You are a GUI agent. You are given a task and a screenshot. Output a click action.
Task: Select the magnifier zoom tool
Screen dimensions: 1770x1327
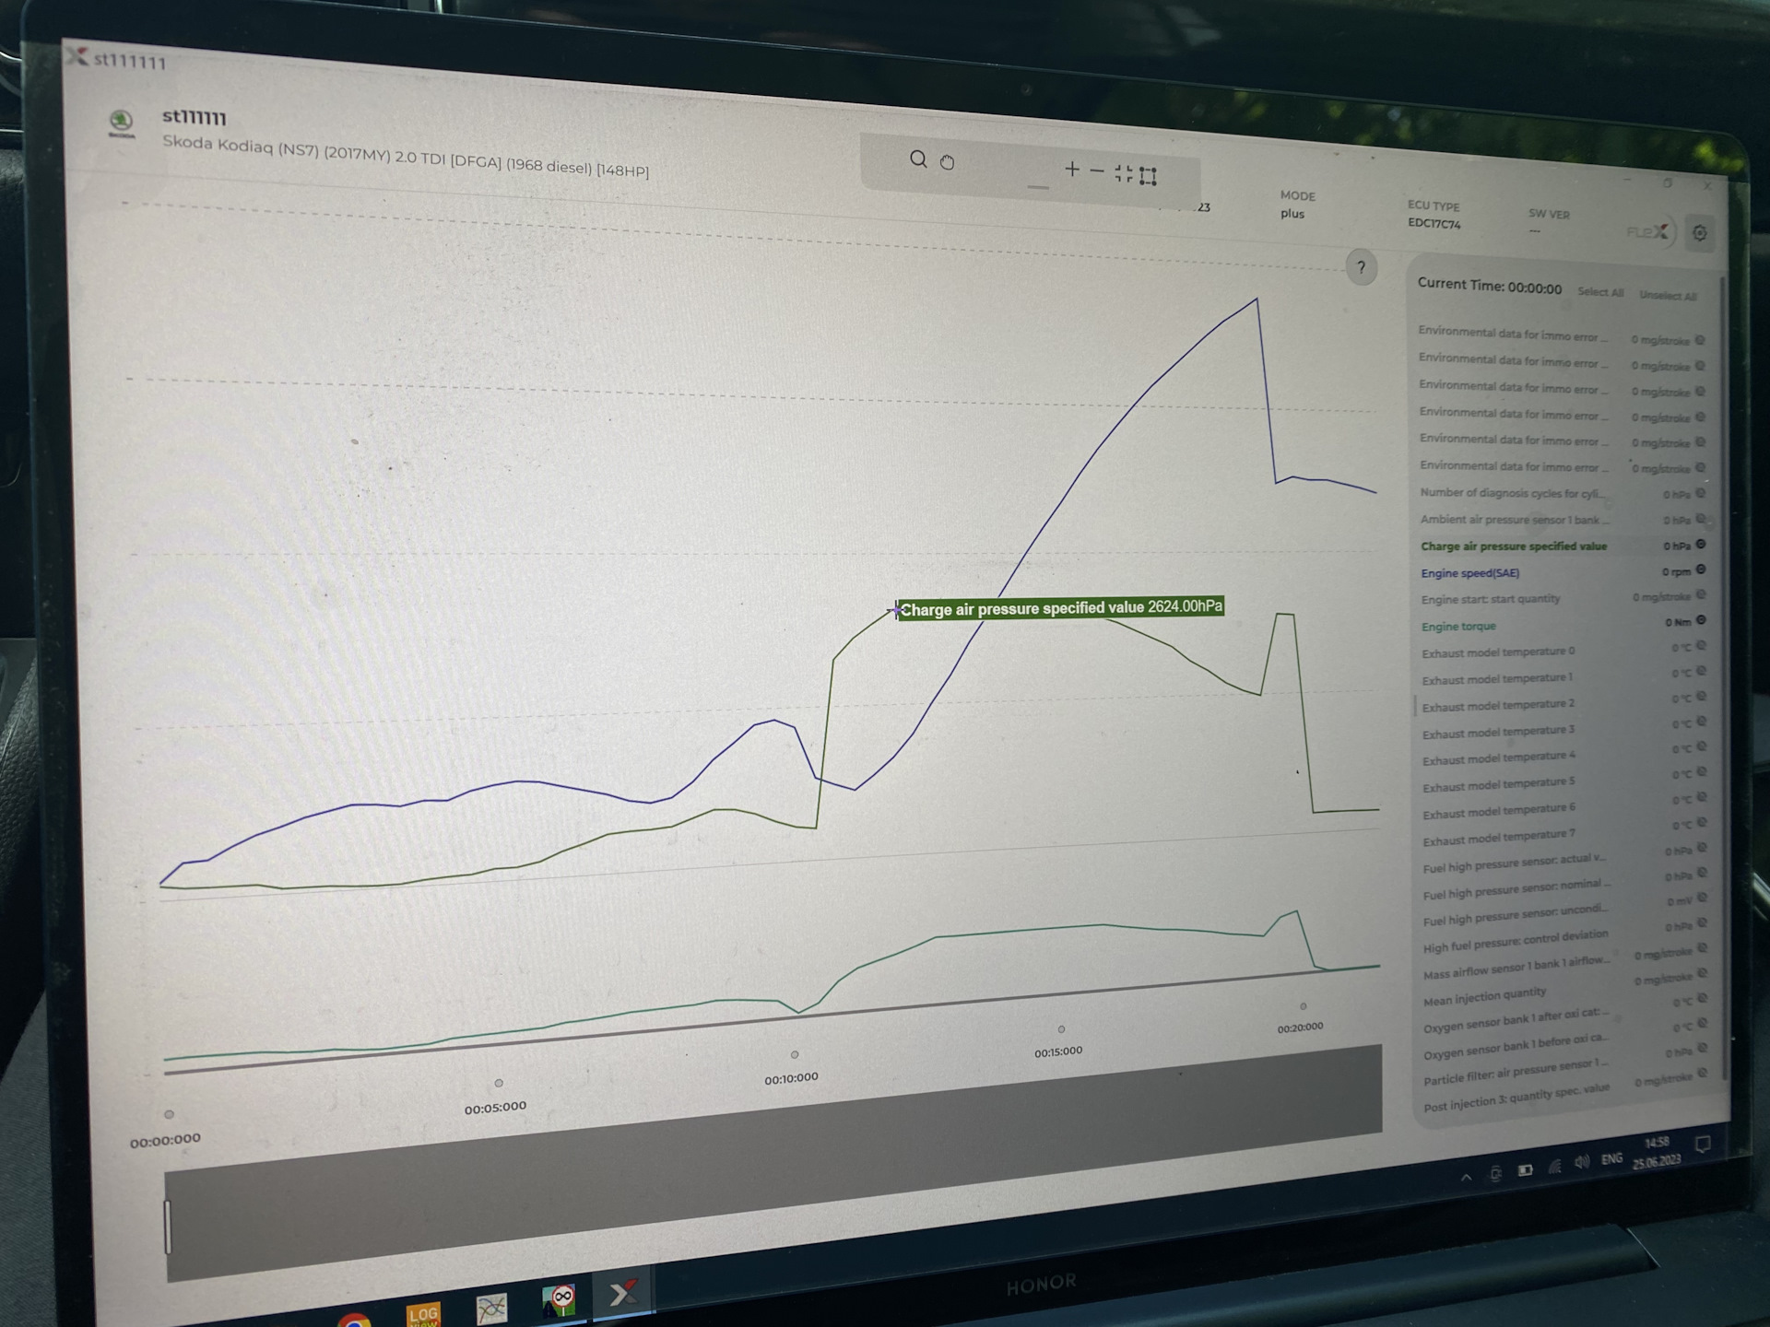coord(918,159)
